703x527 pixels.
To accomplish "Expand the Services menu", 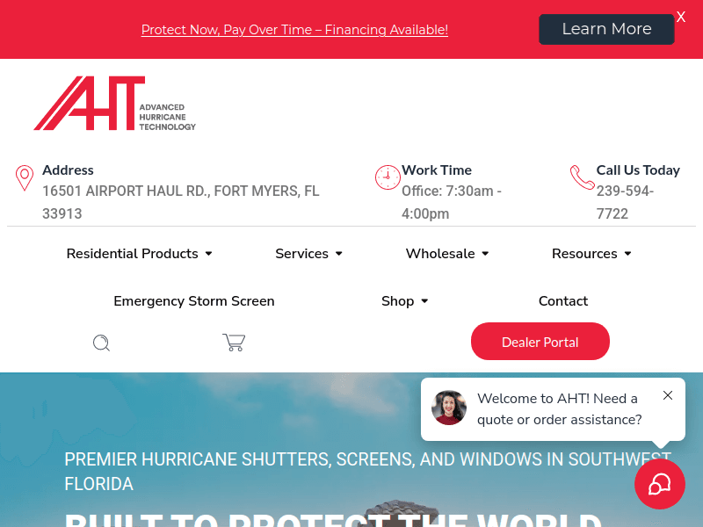I will [308, 254].
